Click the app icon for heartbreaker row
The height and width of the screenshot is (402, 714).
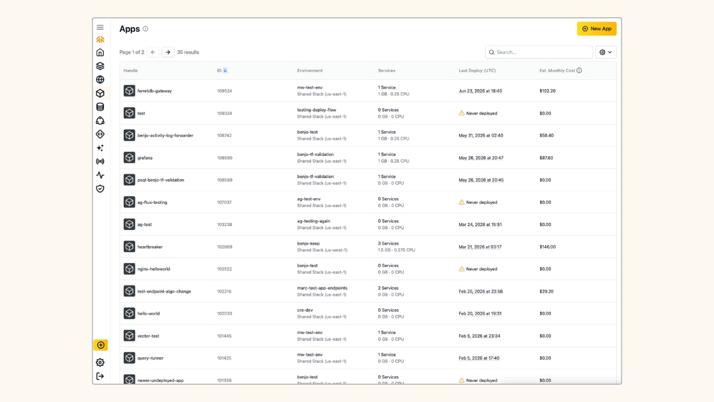(x=129, y=247)
